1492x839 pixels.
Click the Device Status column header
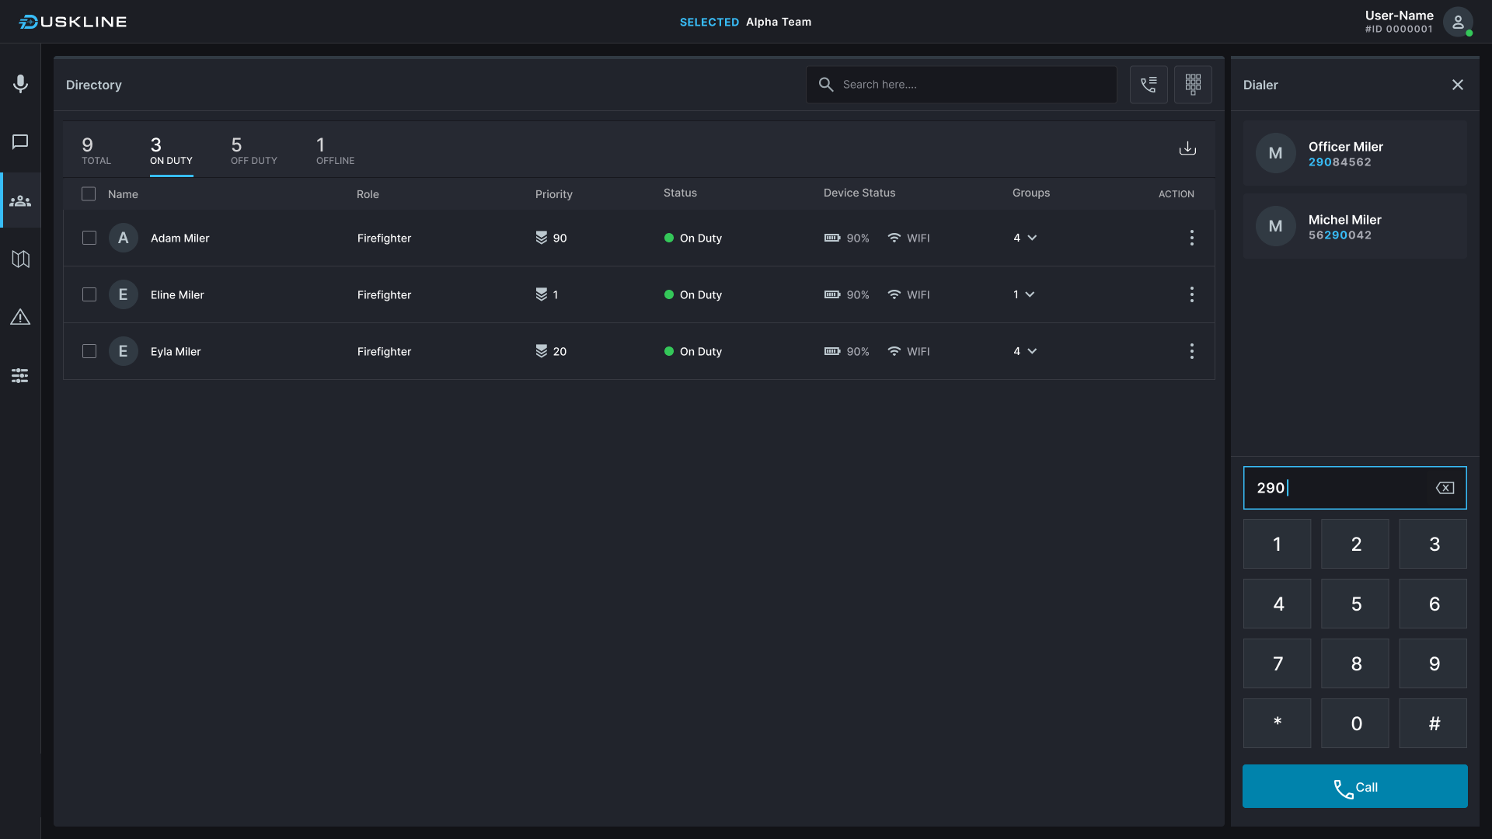coord(859,193)
